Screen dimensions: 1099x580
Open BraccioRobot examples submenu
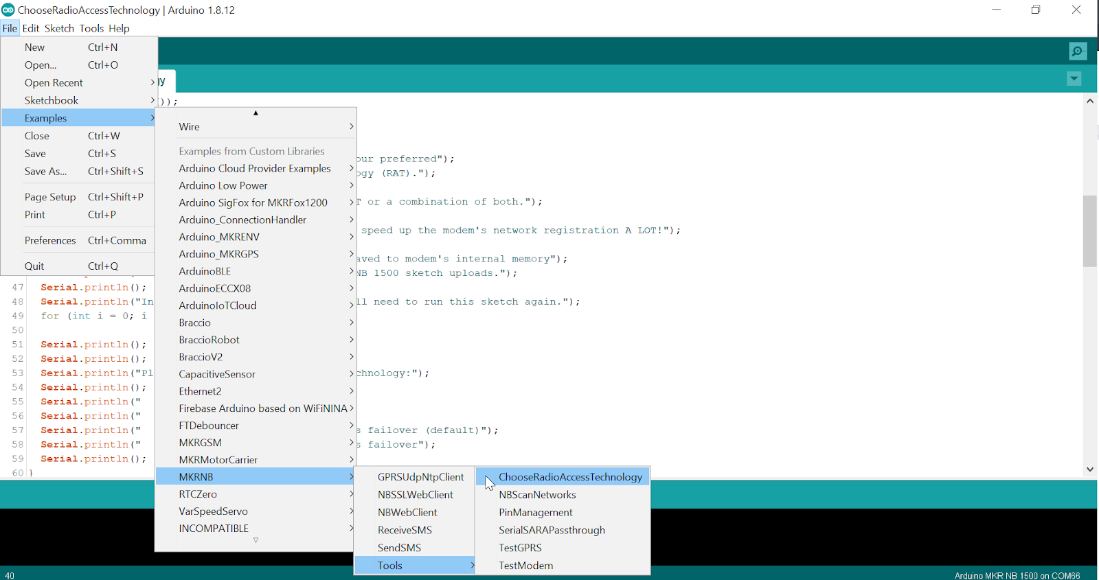point(256,340)
